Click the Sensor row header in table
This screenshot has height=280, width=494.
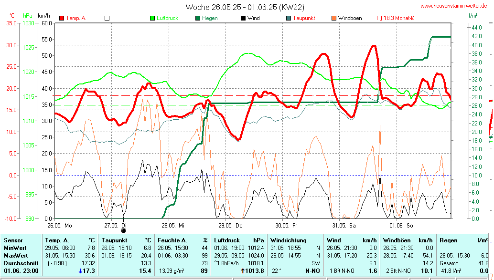(12, 240)
